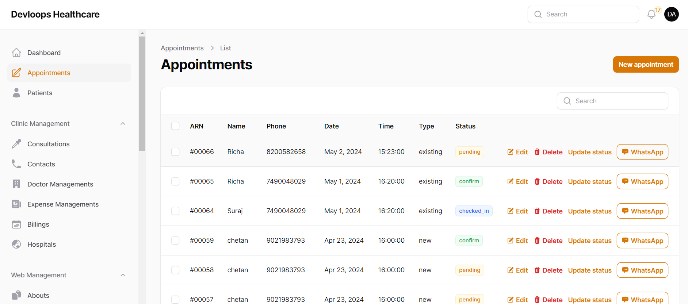The width and height of the screenshot is (688, 304).
Task: Click the Consultations eyedropper icon
Action: [x=16, y=144]
